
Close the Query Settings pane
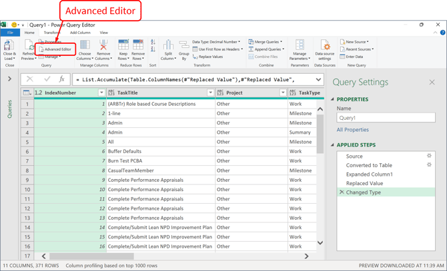coord(432,82)
